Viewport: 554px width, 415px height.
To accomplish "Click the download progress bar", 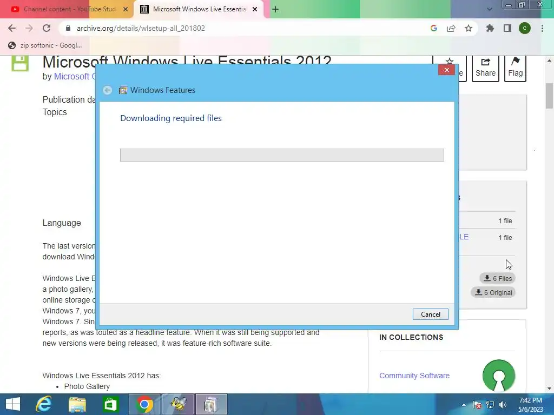I will point(282,155).
